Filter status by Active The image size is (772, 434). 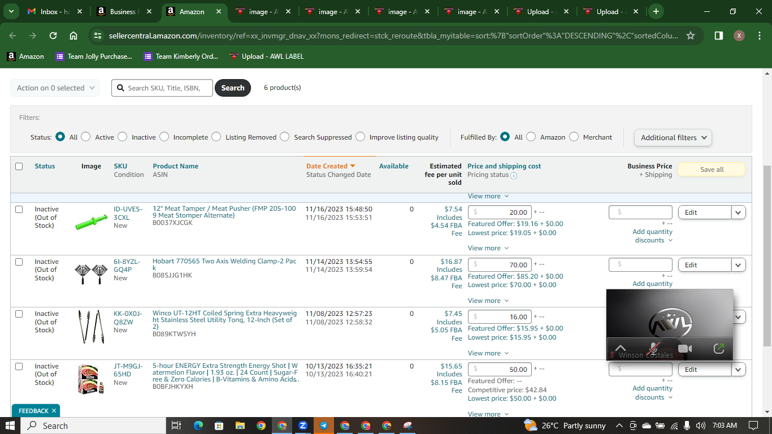[x=86, y=137]
